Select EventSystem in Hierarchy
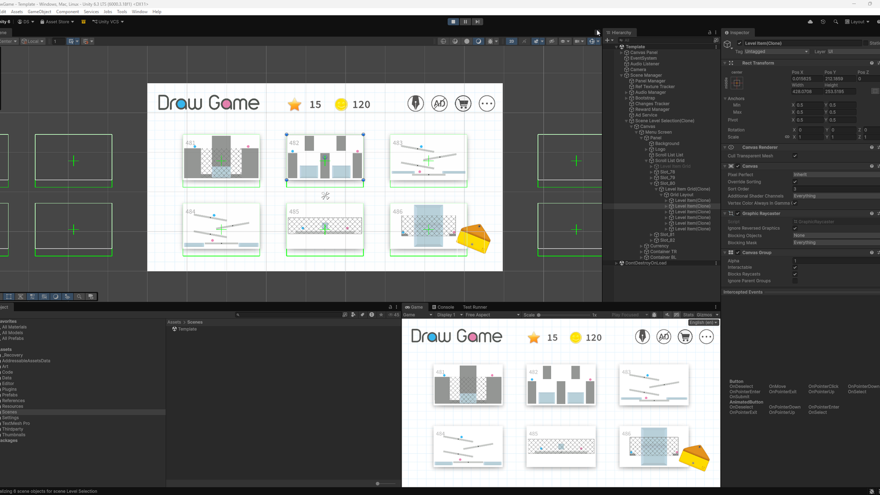The height and width of the screenshot is (495, 880). pos(643,58)
